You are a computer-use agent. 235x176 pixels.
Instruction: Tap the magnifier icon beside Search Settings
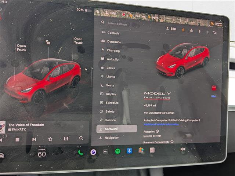[x=103, y=22]
